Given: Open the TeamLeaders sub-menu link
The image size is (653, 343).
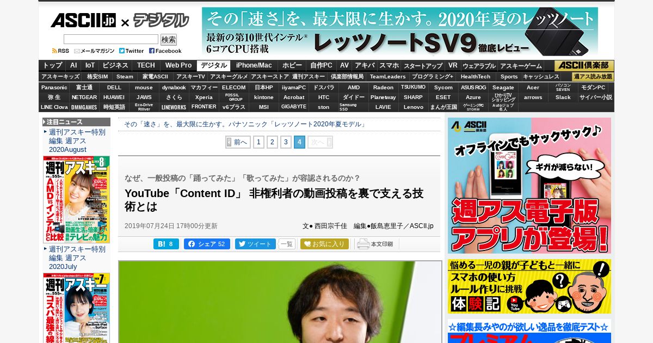Looking at the screenshot, I should click(x=388, y=77).
